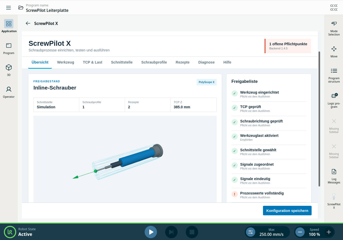Screen dimensions: 343x240
Task: Open the Schraubprofile tab
Action: coord(154,62)
